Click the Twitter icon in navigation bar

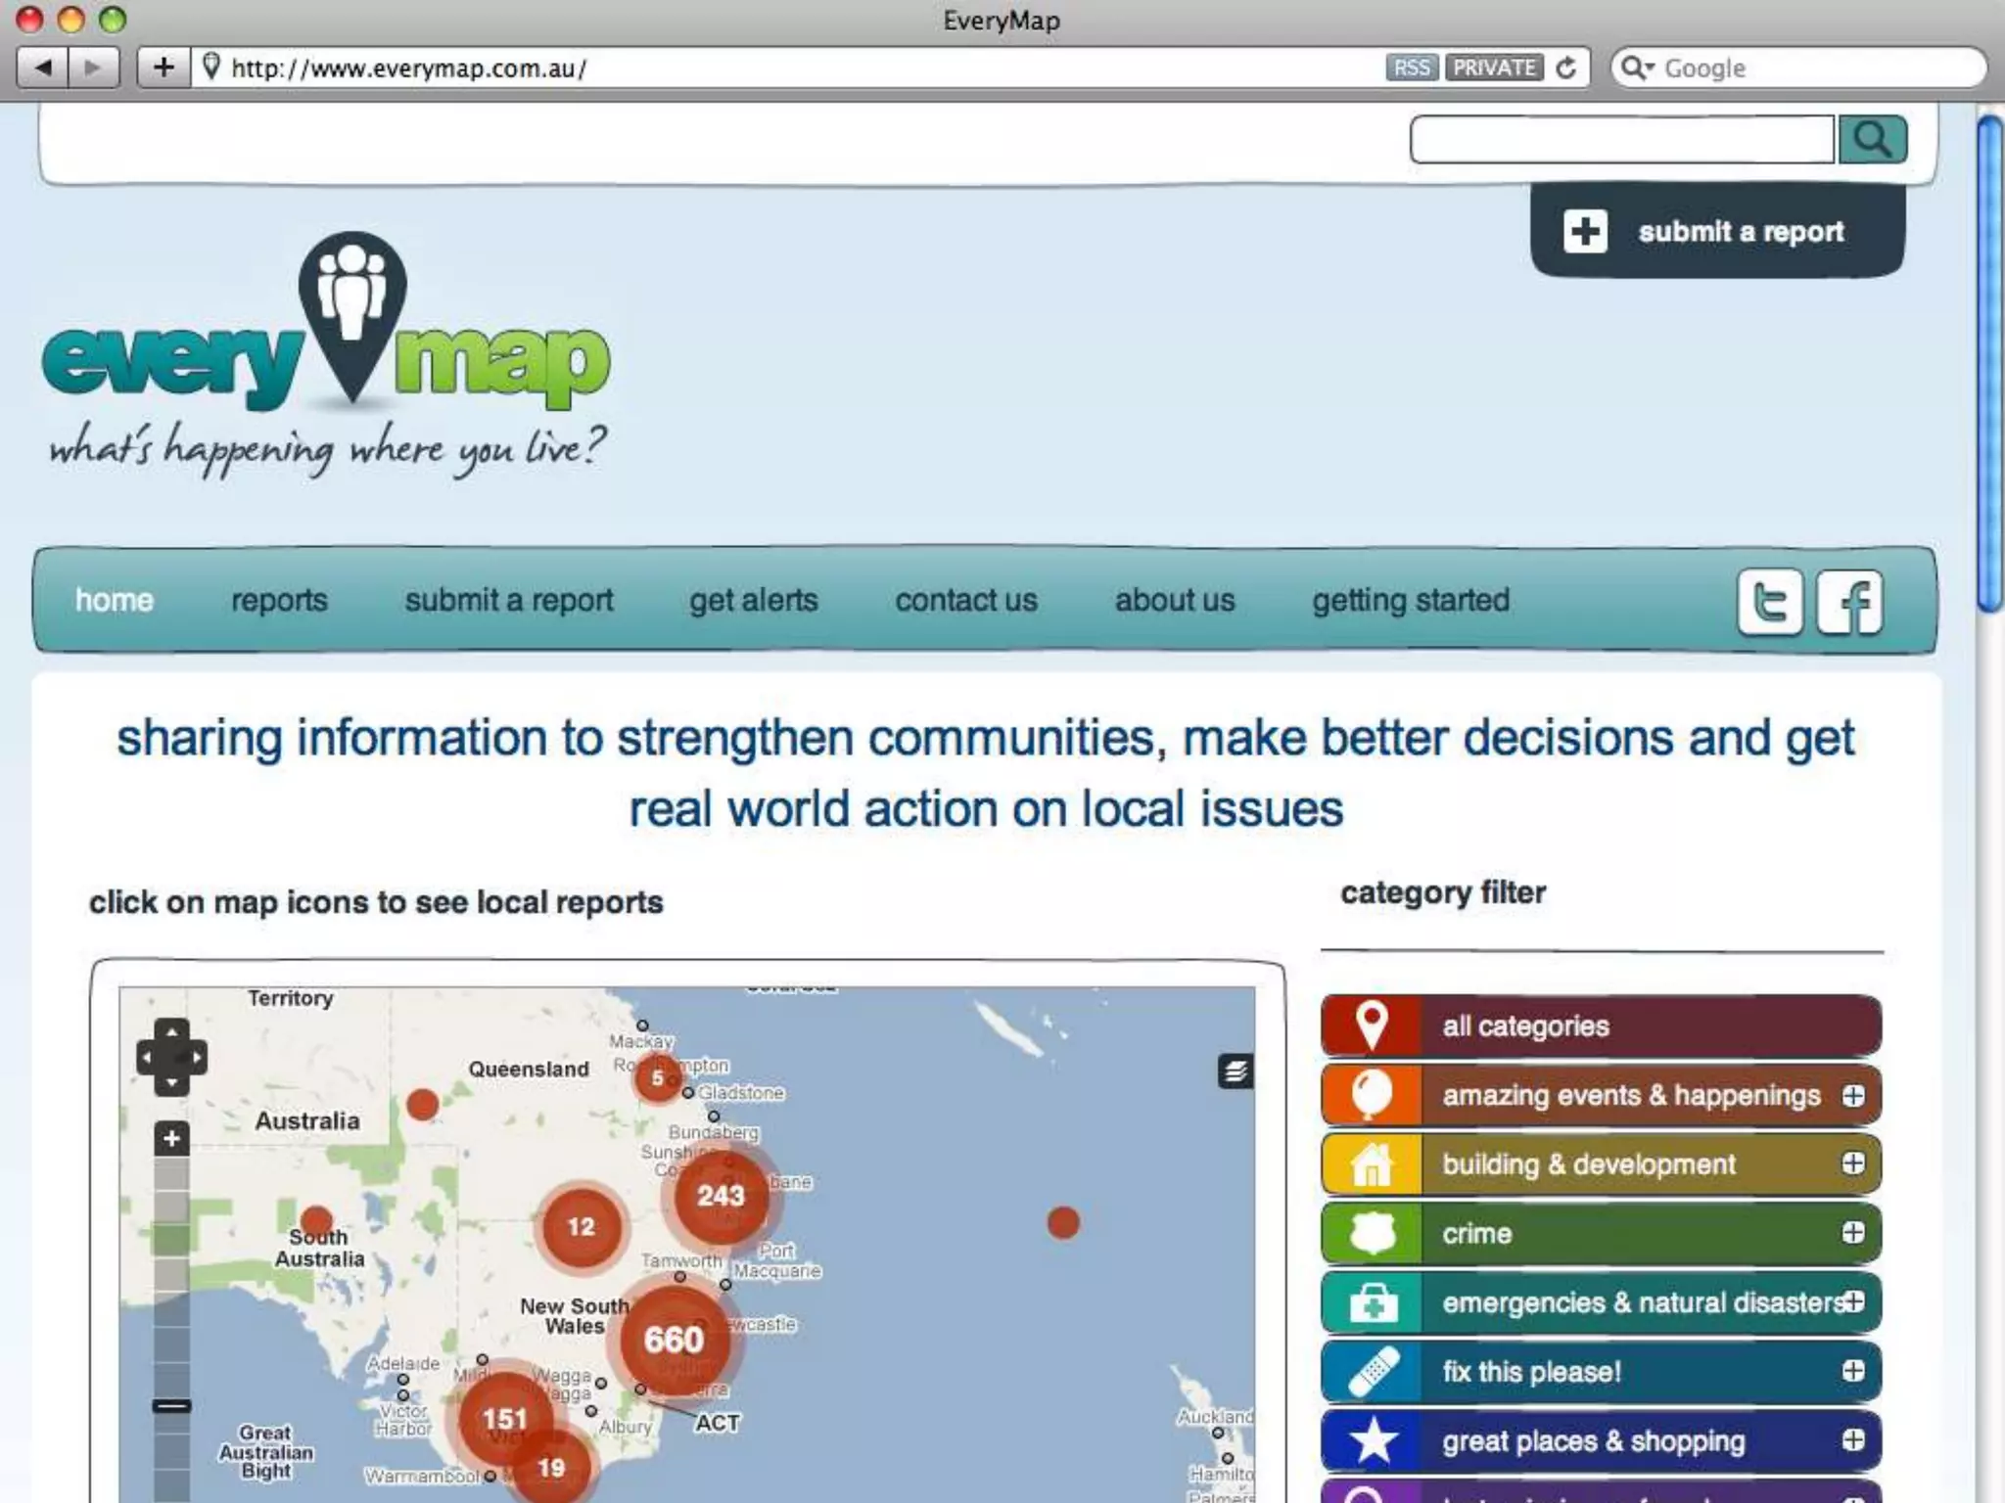click(1769, 602)
